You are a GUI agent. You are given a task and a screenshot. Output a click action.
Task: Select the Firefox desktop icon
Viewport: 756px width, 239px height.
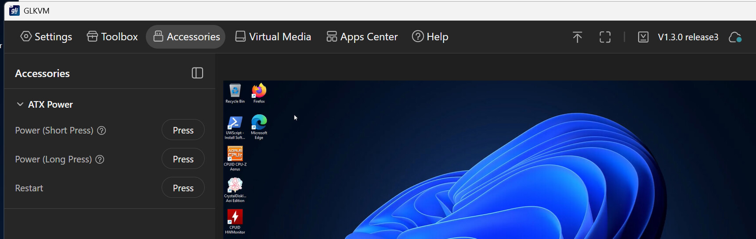point(259,93)
